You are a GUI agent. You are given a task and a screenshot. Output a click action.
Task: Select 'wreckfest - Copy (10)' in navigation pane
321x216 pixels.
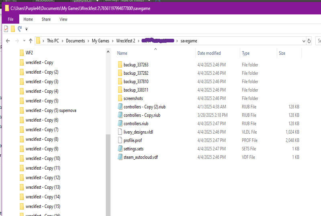40,158
